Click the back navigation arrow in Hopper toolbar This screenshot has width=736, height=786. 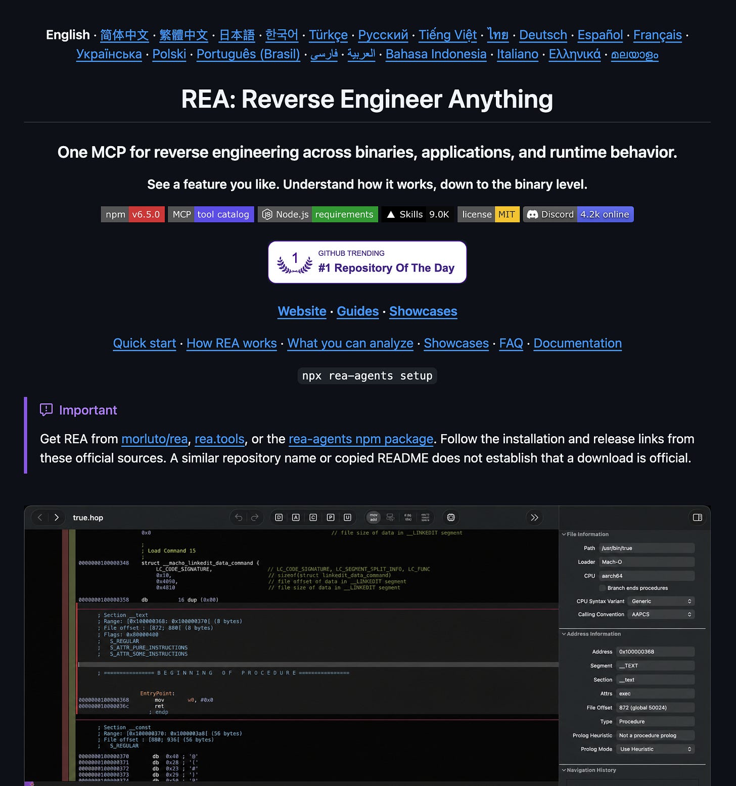40,518
